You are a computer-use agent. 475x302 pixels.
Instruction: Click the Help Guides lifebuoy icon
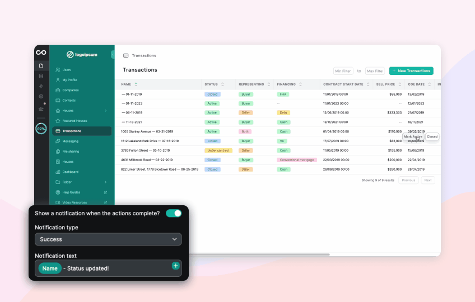(x=58, y=192)
